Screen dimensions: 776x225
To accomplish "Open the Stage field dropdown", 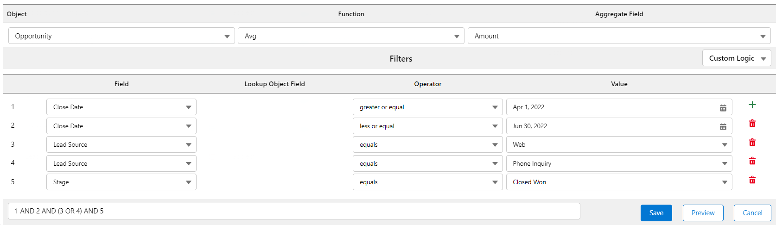I will 121,182.
